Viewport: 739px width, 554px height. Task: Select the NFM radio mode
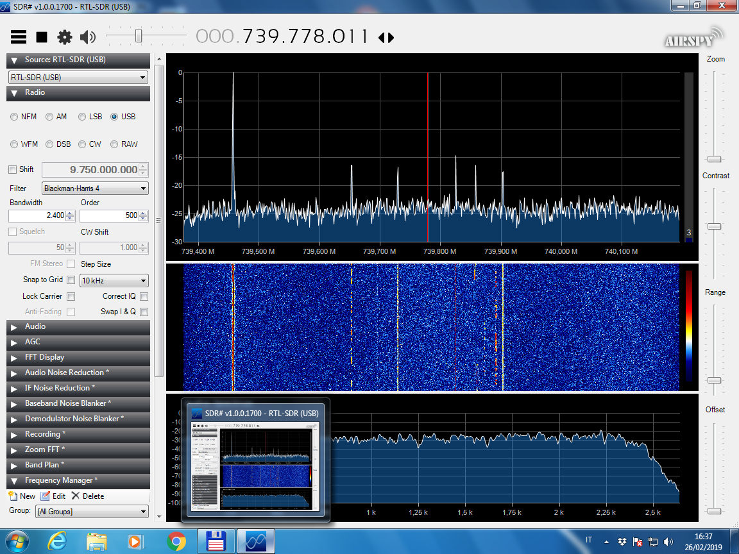(14, 117)
